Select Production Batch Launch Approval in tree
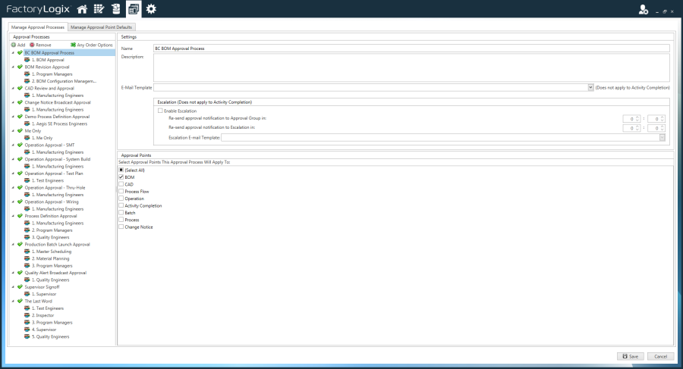 [x=57, y=245]
